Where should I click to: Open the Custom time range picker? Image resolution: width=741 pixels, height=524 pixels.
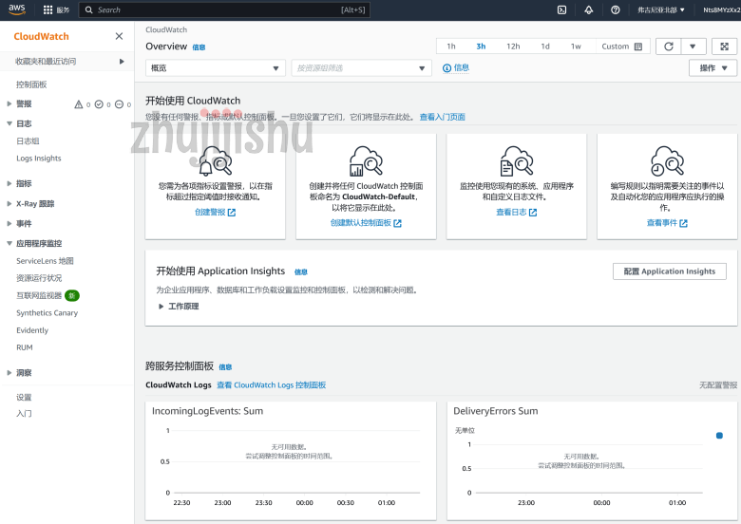tap(622, 47)
